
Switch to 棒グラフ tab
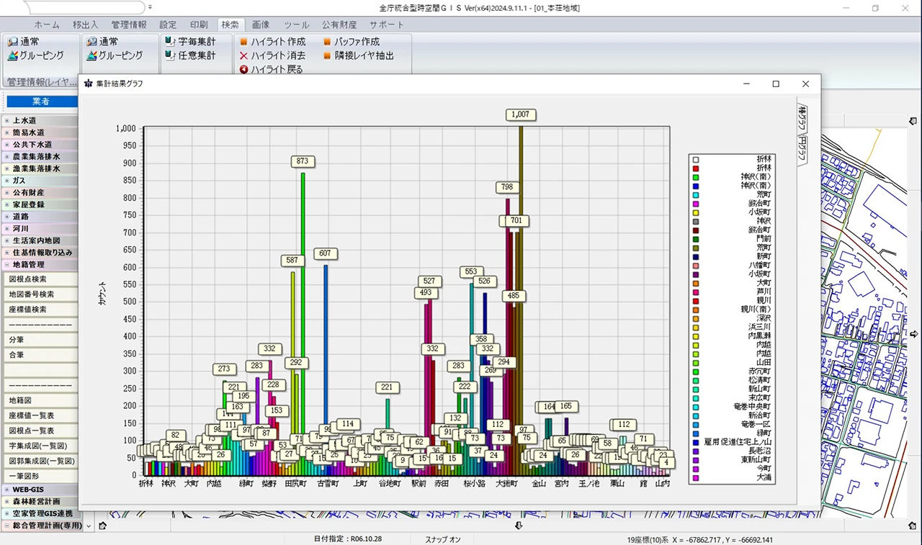[802, 118]
